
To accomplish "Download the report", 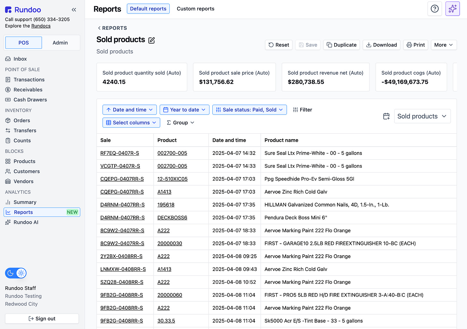I will tap(382, 45).
